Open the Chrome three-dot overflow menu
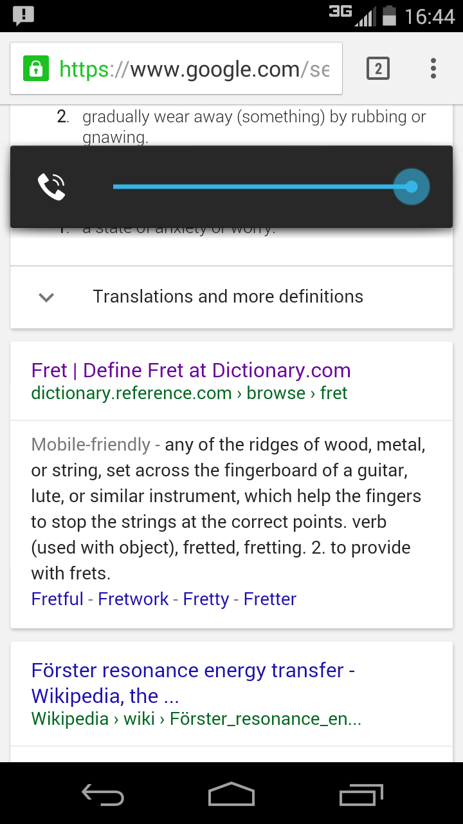Image resolution: width=463 pixels, height=824 pixels. 433,68
